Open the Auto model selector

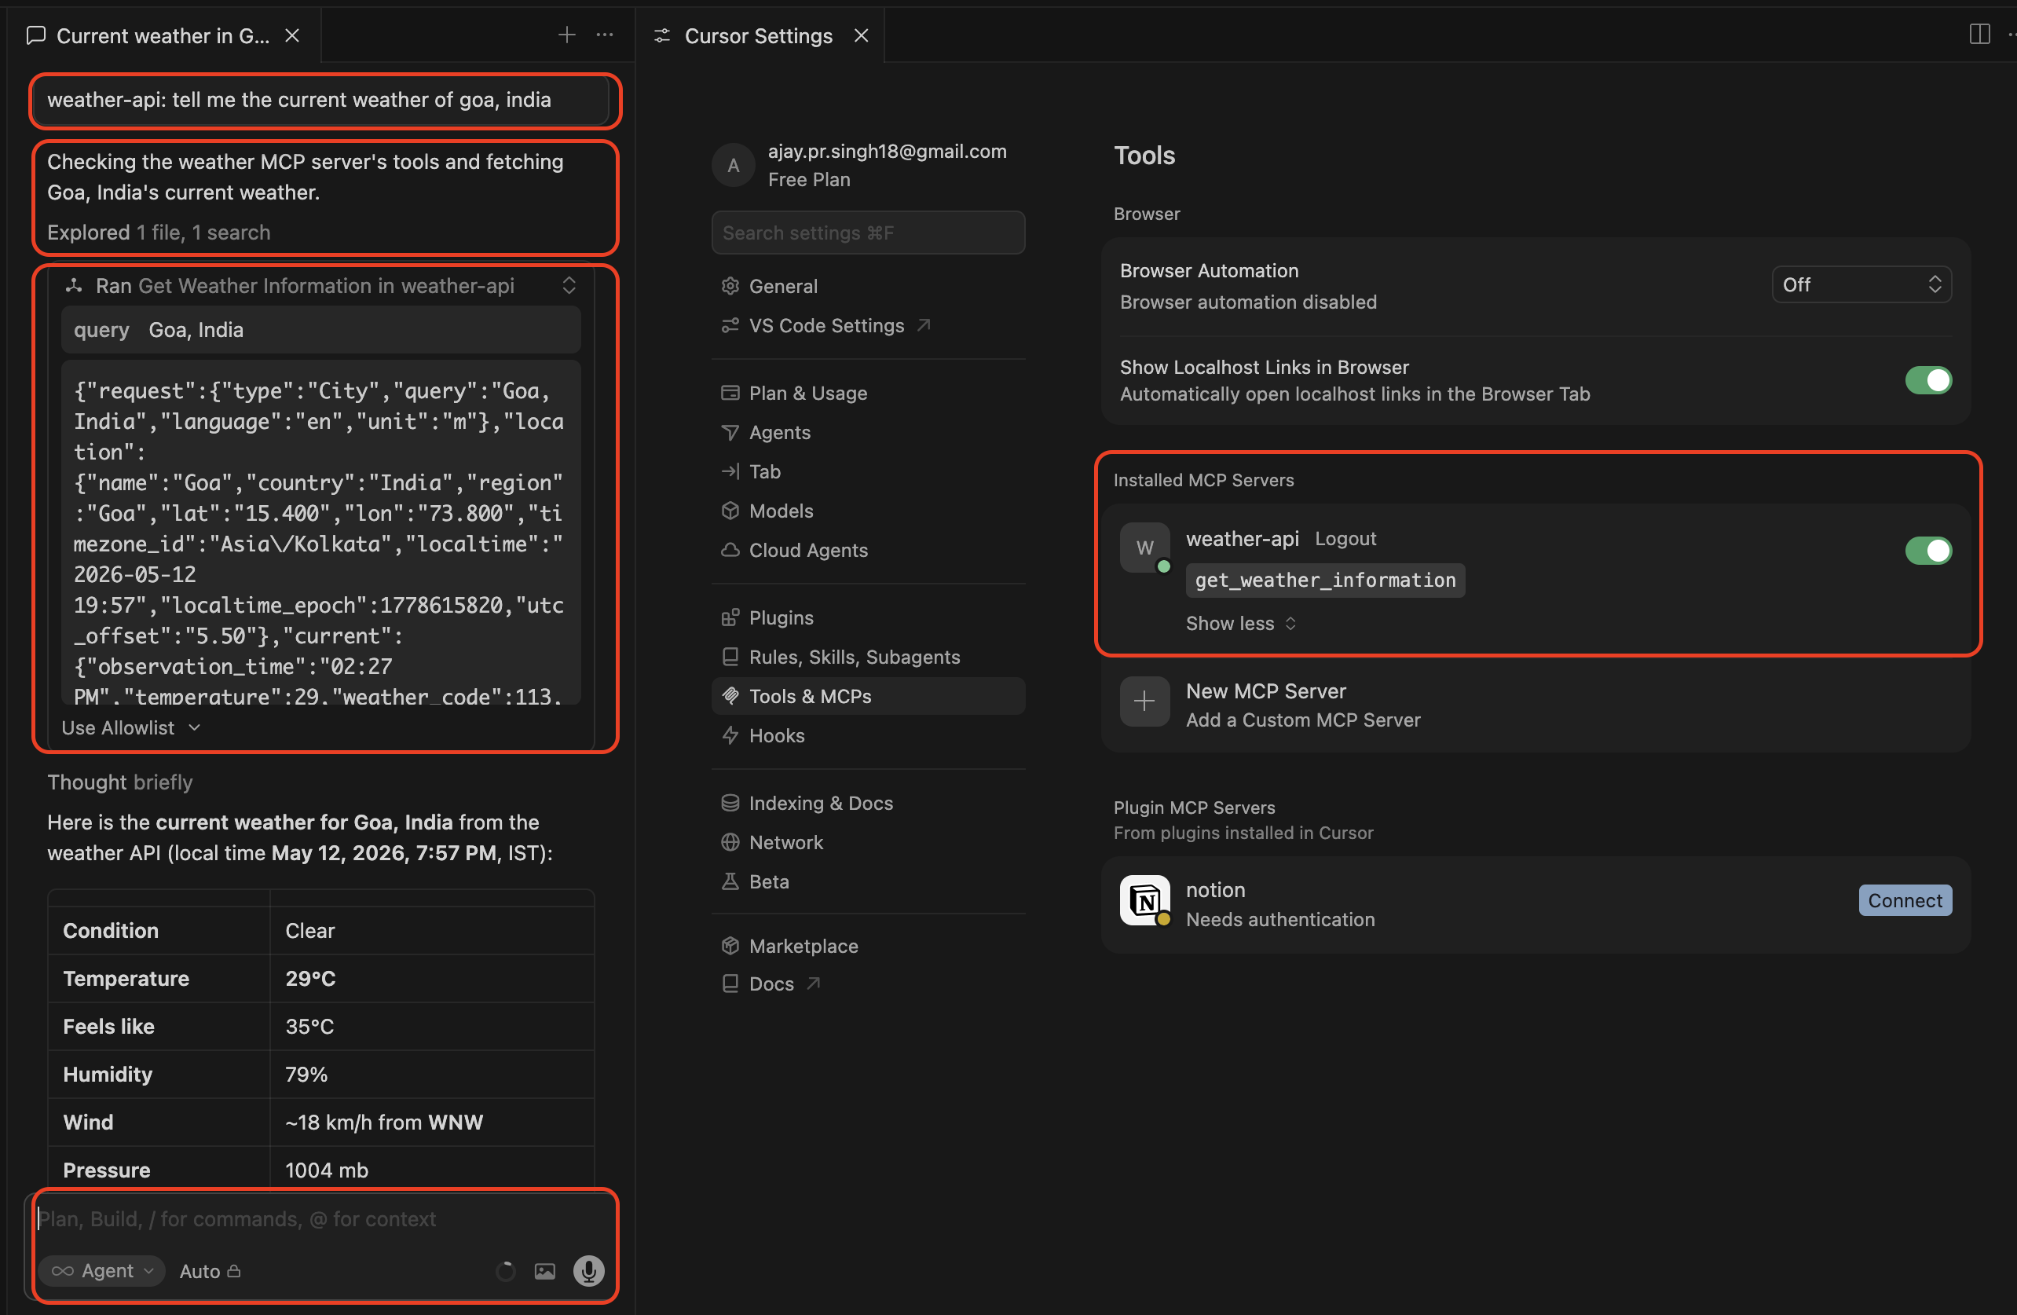pyautogui.click(x=210, y=1270)
